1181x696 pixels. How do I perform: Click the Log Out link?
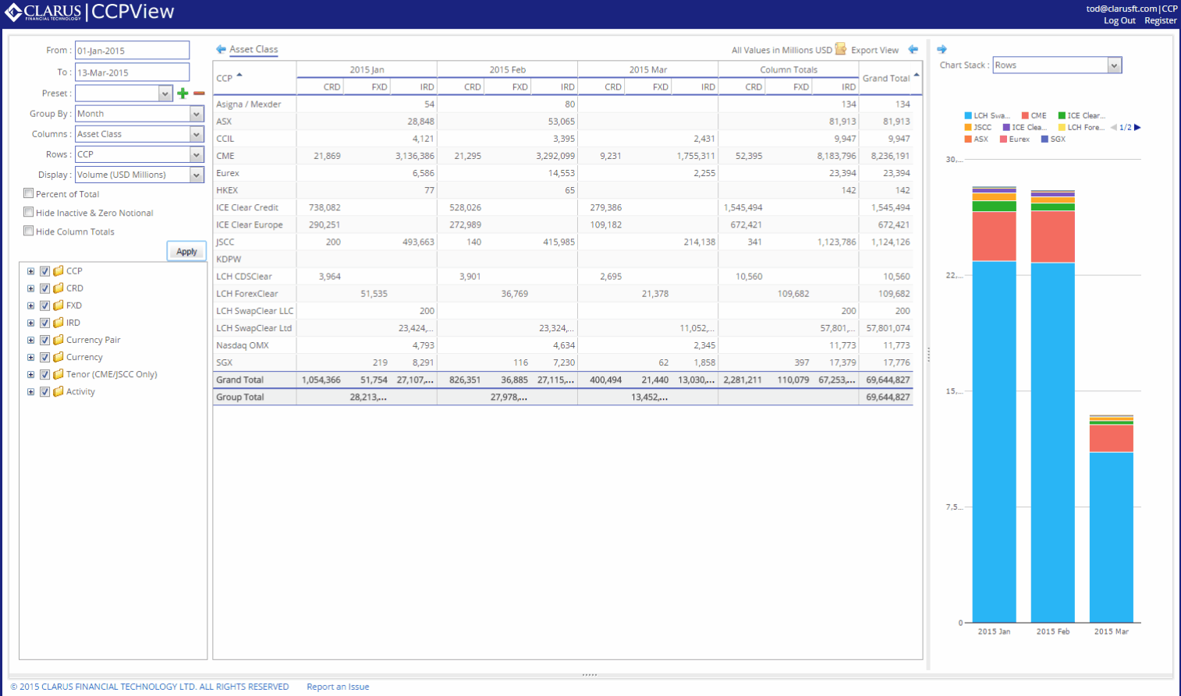click(x=1119, y=20)
